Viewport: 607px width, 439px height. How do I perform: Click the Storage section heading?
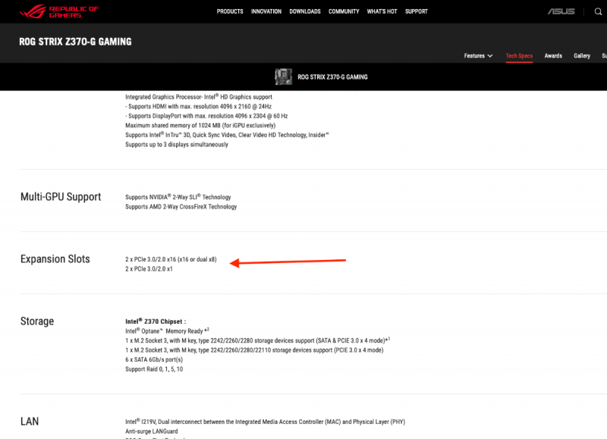(x=36, y=321)
